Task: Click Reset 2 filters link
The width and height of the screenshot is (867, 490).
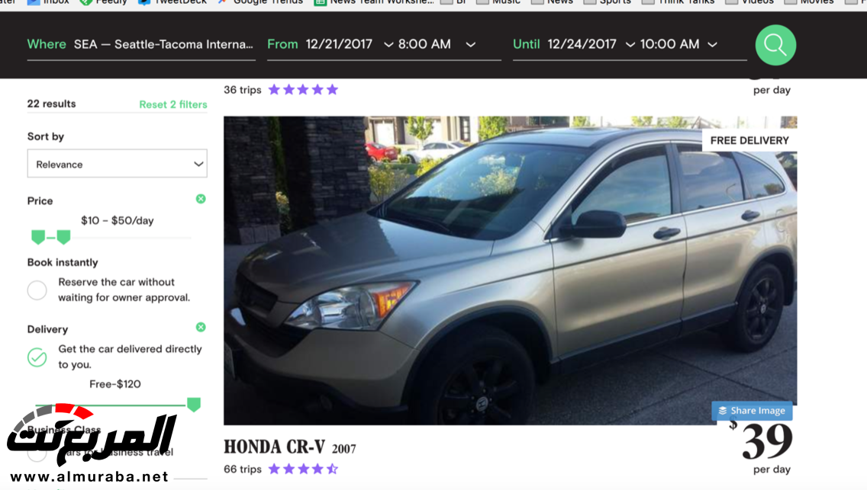Action: pos(173,104)
